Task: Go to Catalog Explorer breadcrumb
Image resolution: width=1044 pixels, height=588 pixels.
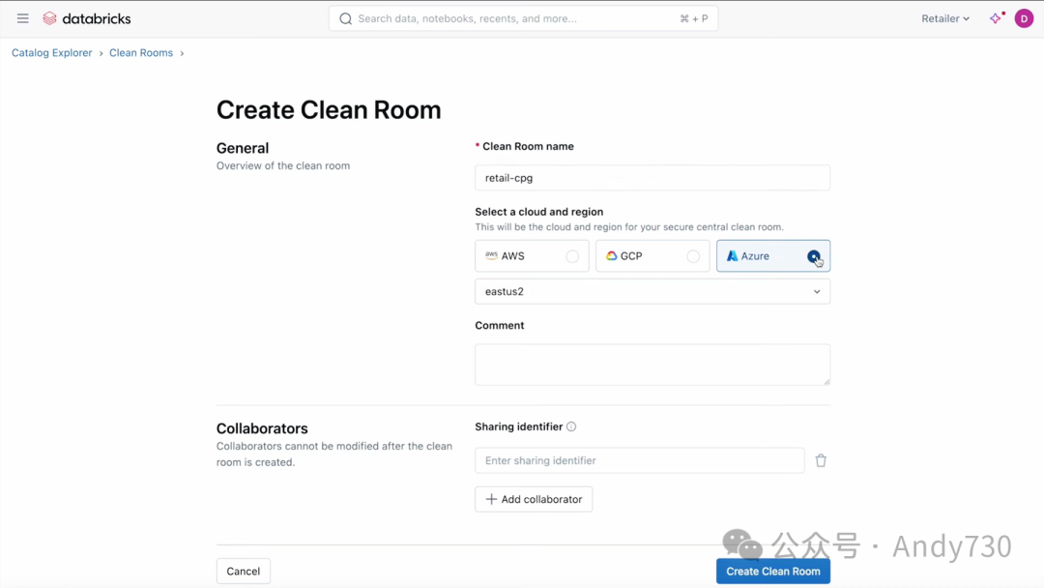Action: pyautogui.click(x=52, y=52)
